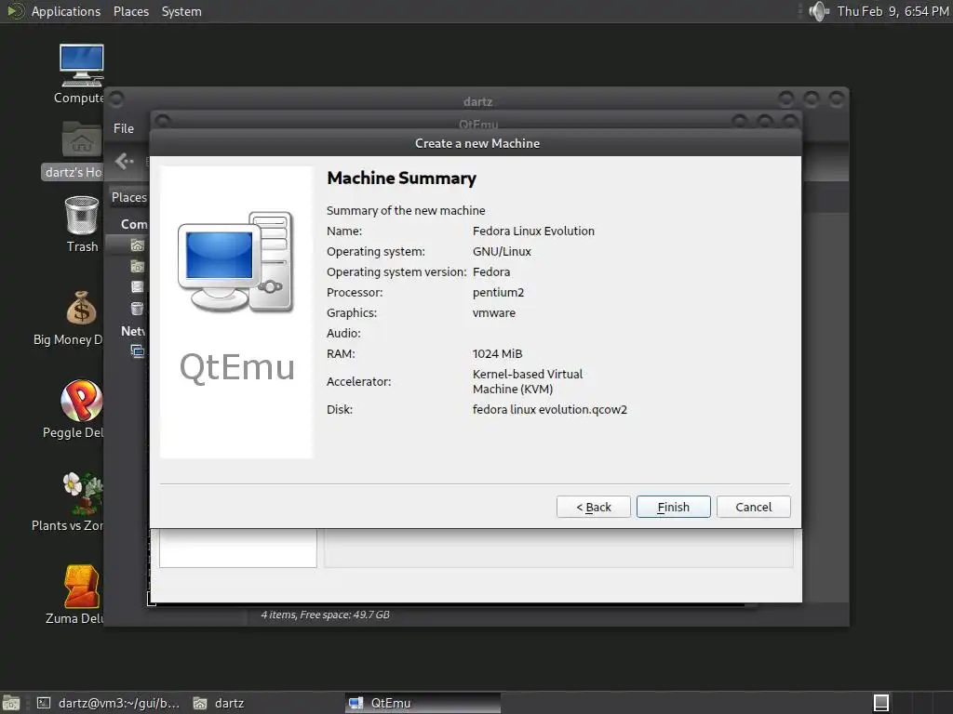Click Finish to create the machine
The width and height of the screenshot is (953, 714).
[x=674, y=507]
